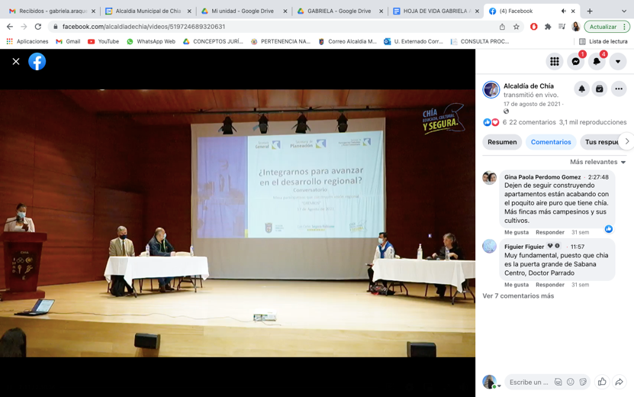This screenshot has width=634, height=397.
Task: Open the avatar sticker icon in comment box
Action: [x=558, y=382]
